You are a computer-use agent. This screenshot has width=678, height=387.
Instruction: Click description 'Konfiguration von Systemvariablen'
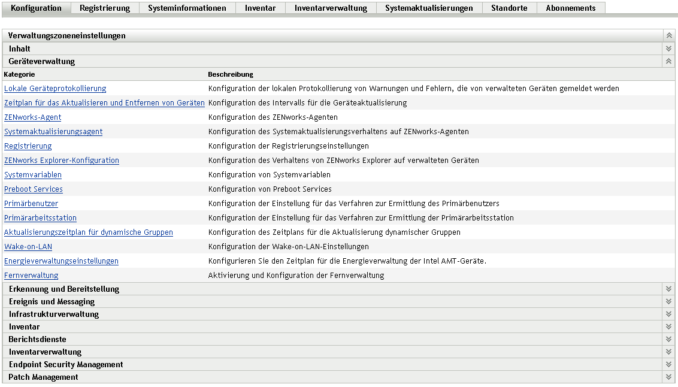point(270,175)
